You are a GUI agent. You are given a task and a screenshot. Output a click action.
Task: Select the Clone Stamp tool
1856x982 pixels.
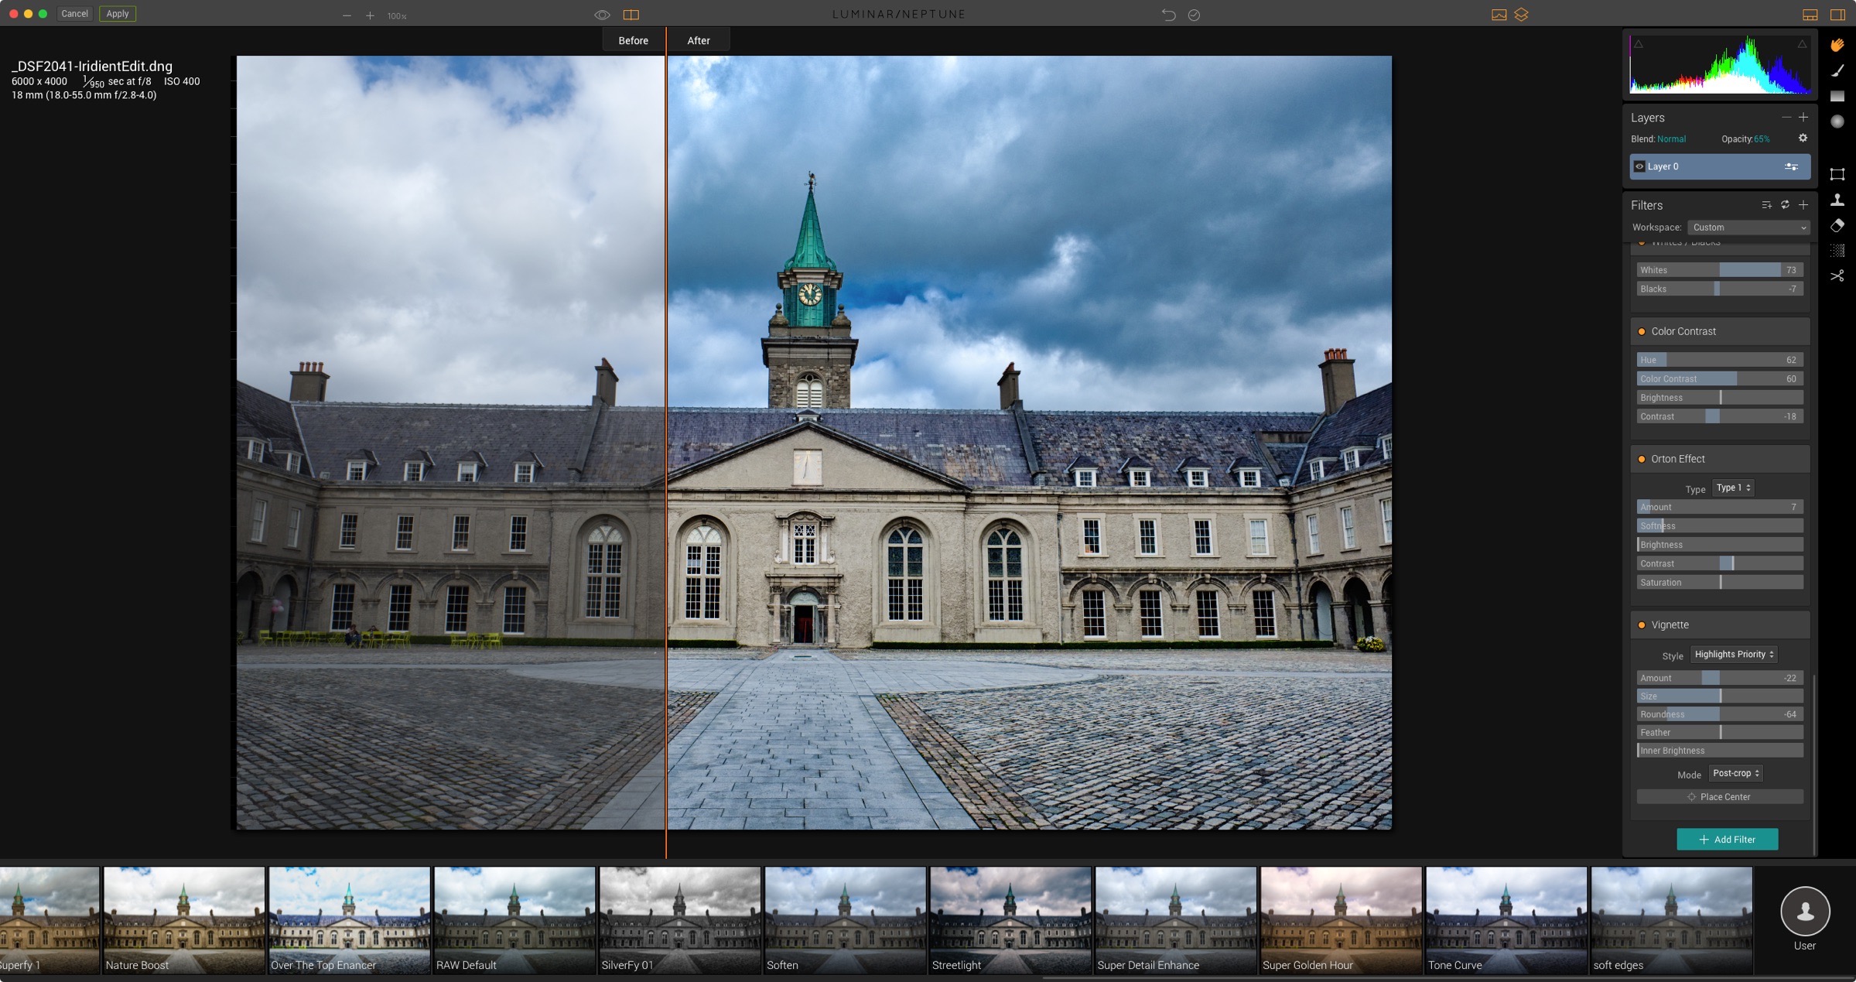(x=1837, y=200)
